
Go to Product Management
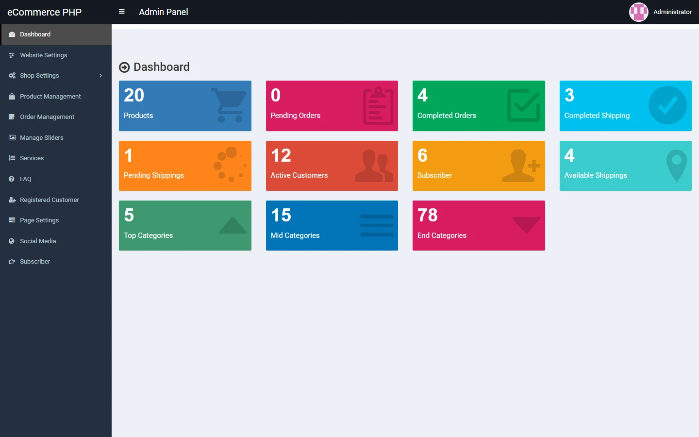click(x=56, y=97)
